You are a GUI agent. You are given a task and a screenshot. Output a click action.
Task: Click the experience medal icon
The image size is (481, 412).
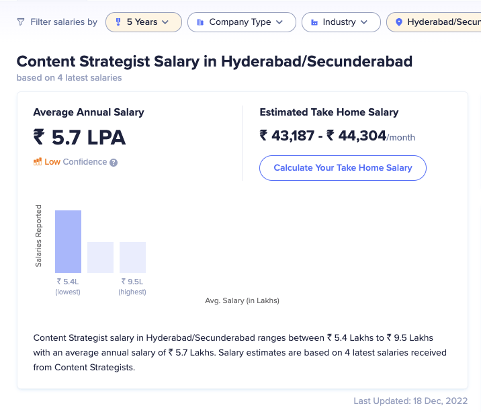[118, 22]
